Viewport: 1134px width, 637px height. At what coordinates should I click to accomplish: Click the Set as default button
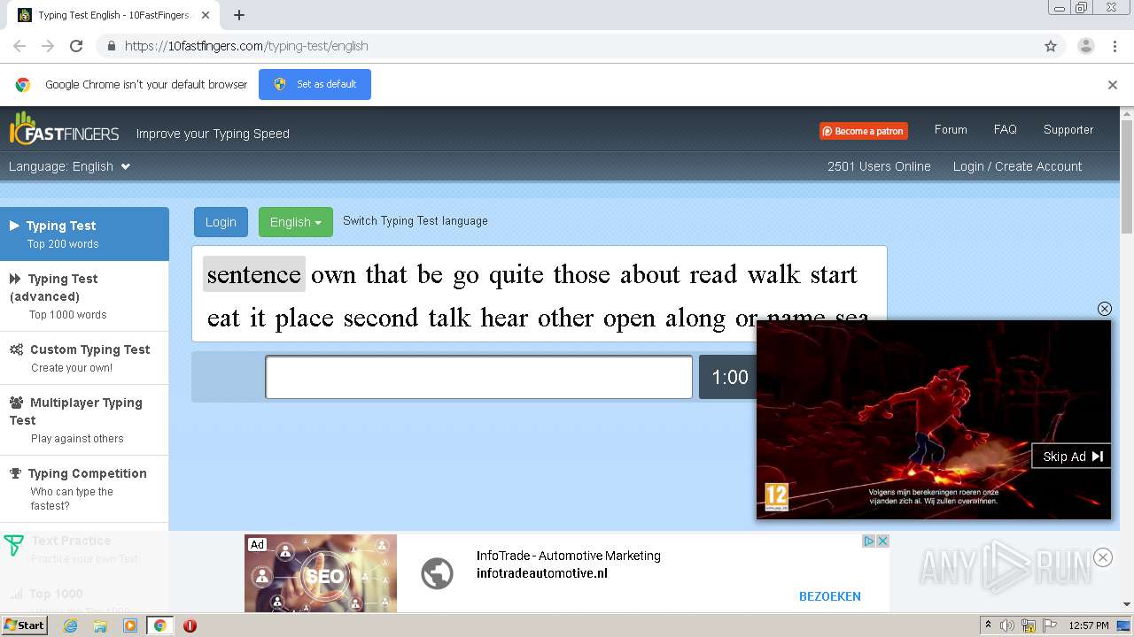tap(315, 84)
